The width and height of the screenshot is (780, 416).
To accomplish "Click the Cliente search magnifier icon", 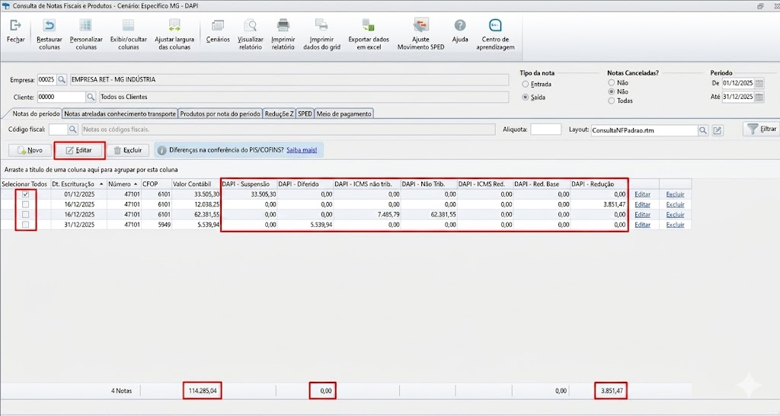I will (x=91, y=97).
